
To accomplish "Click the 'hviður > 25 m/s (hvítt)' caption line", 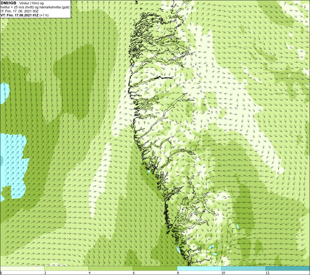I will pyautogui.click(x=35, y=7).
